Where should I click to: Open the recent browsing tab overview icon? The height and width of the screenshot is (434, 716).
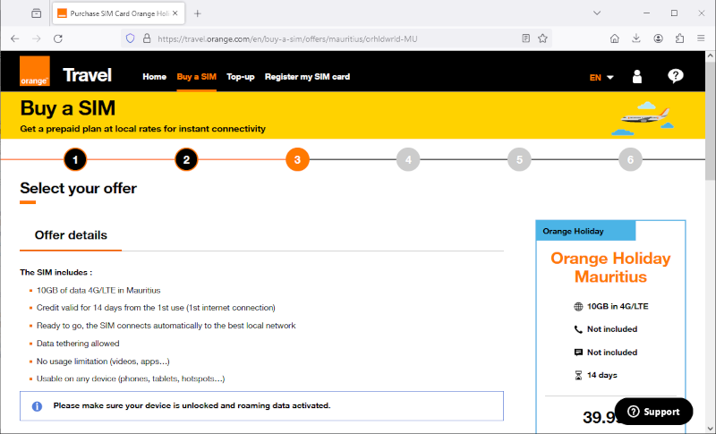click(x=36, y=13)
